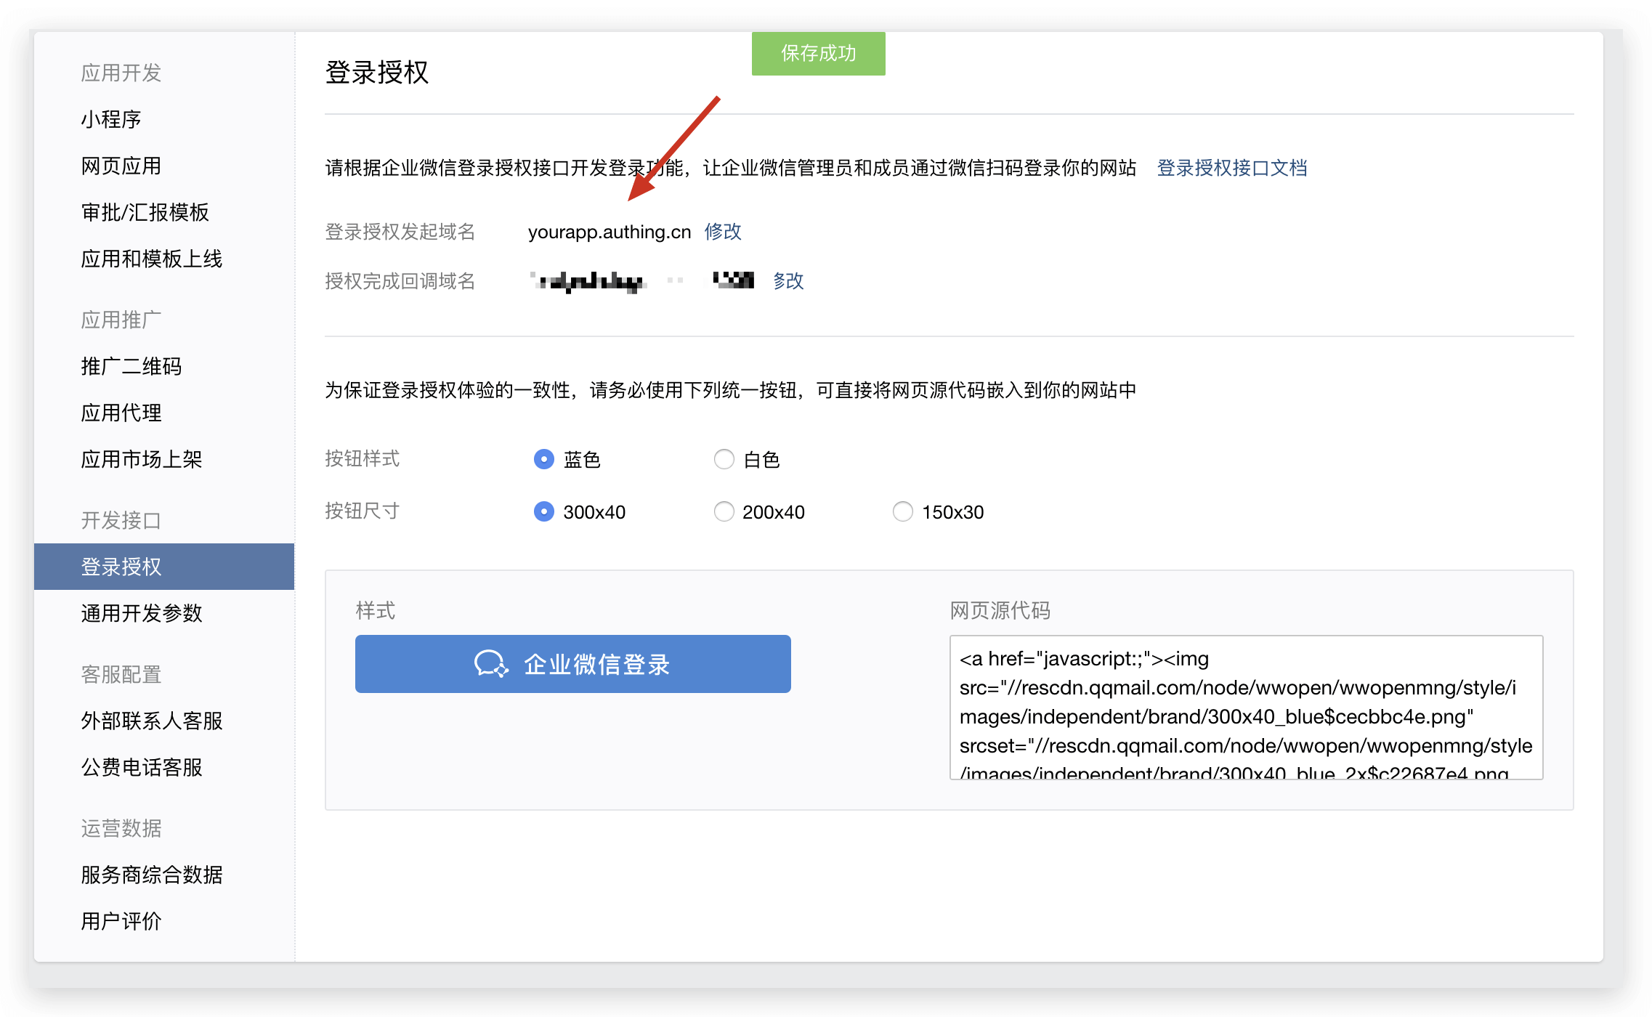This screenshot has height=1017, width=1652.
Task: Click the 企业微信登录 blue button
Action: pyautogui.click(x=572, y=664)
